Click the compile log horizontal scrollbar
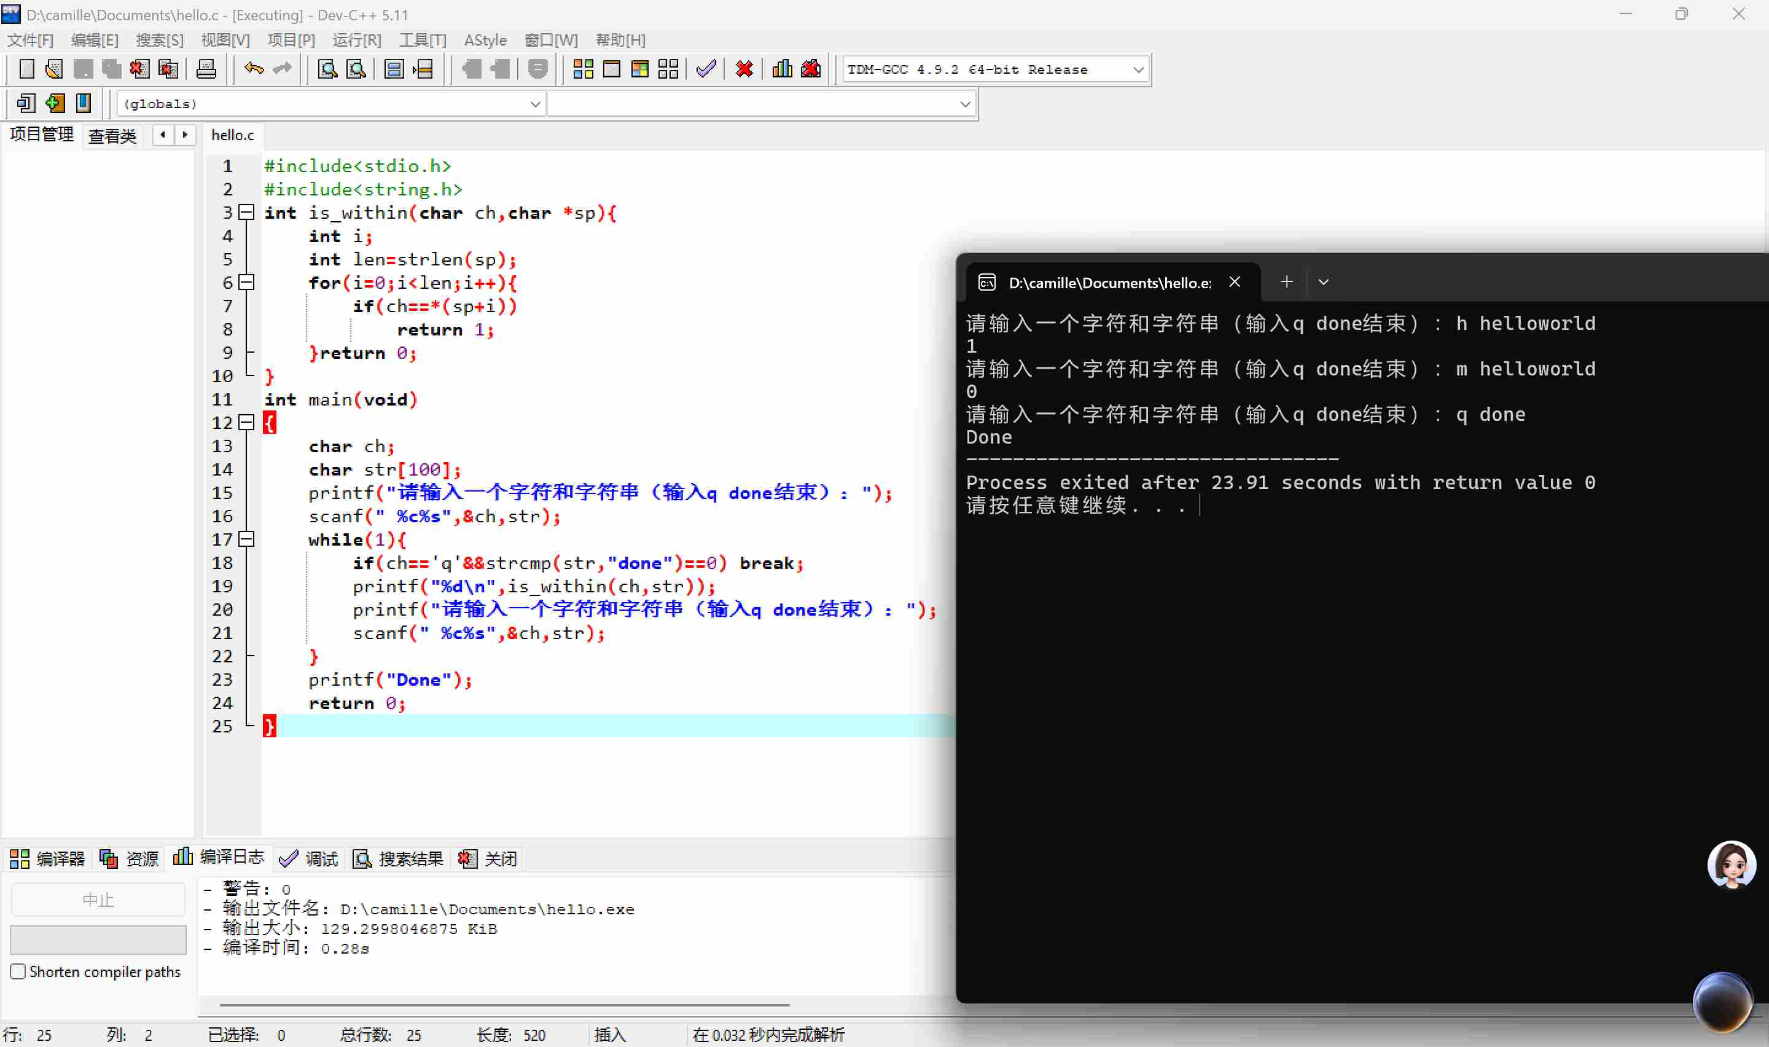1769x1047 pixels. coord(504,1004)
